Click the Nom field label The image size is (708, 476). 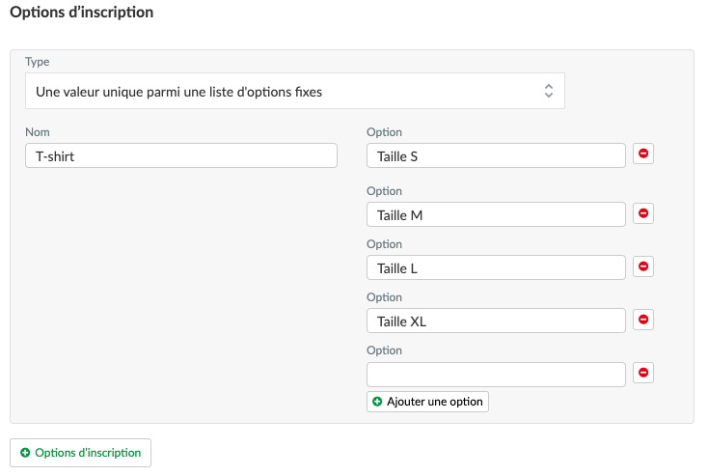click(x=38, y=132)
